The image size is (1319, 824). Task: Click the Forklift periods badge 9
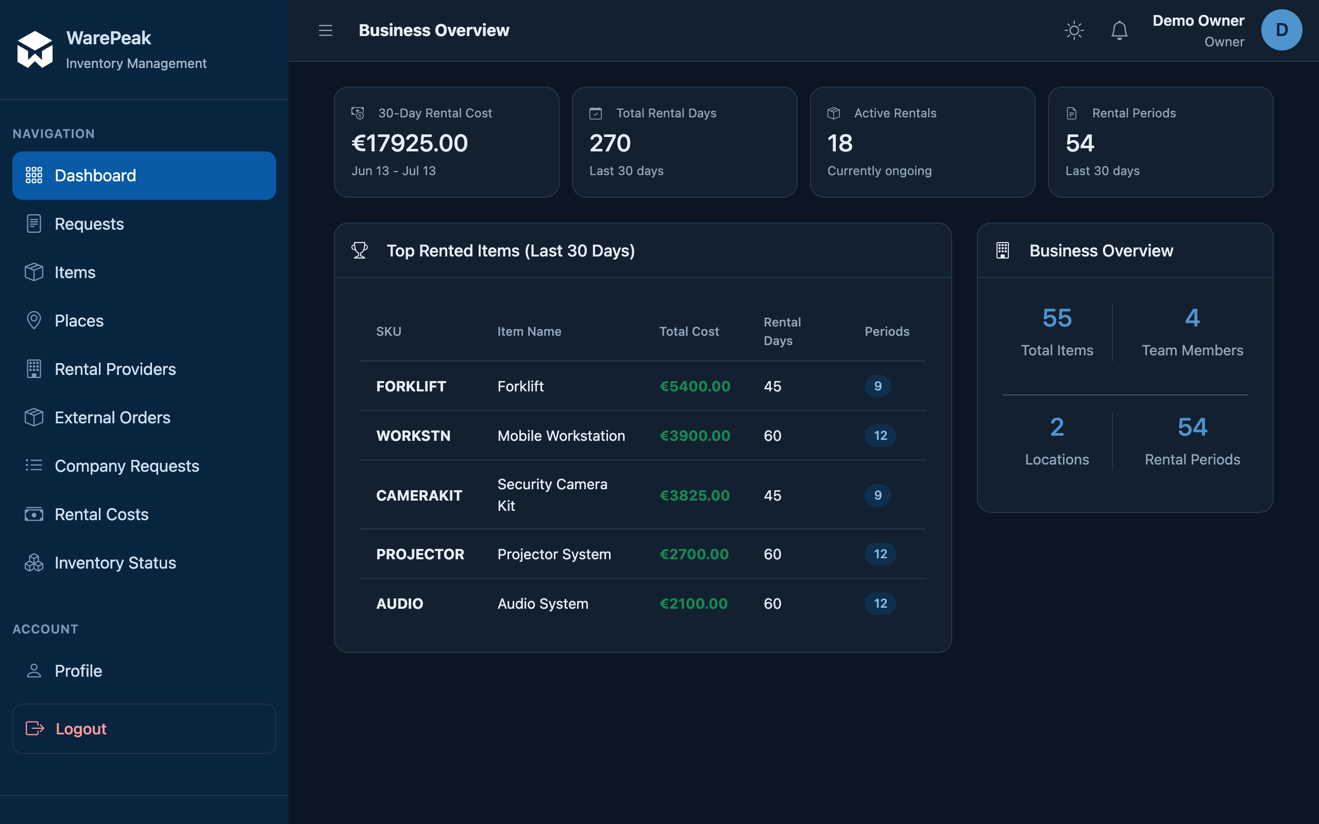pos(877,386)
